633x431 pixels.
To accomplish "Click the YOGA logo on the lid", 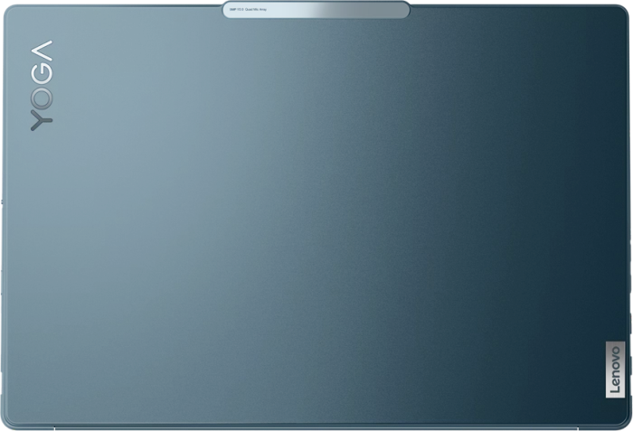I will pyautogui.click(x=42, y=86).
